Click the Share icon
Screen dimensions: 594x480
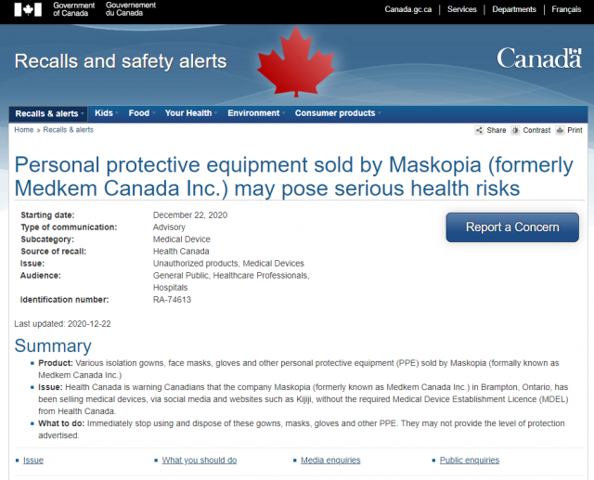479,130
